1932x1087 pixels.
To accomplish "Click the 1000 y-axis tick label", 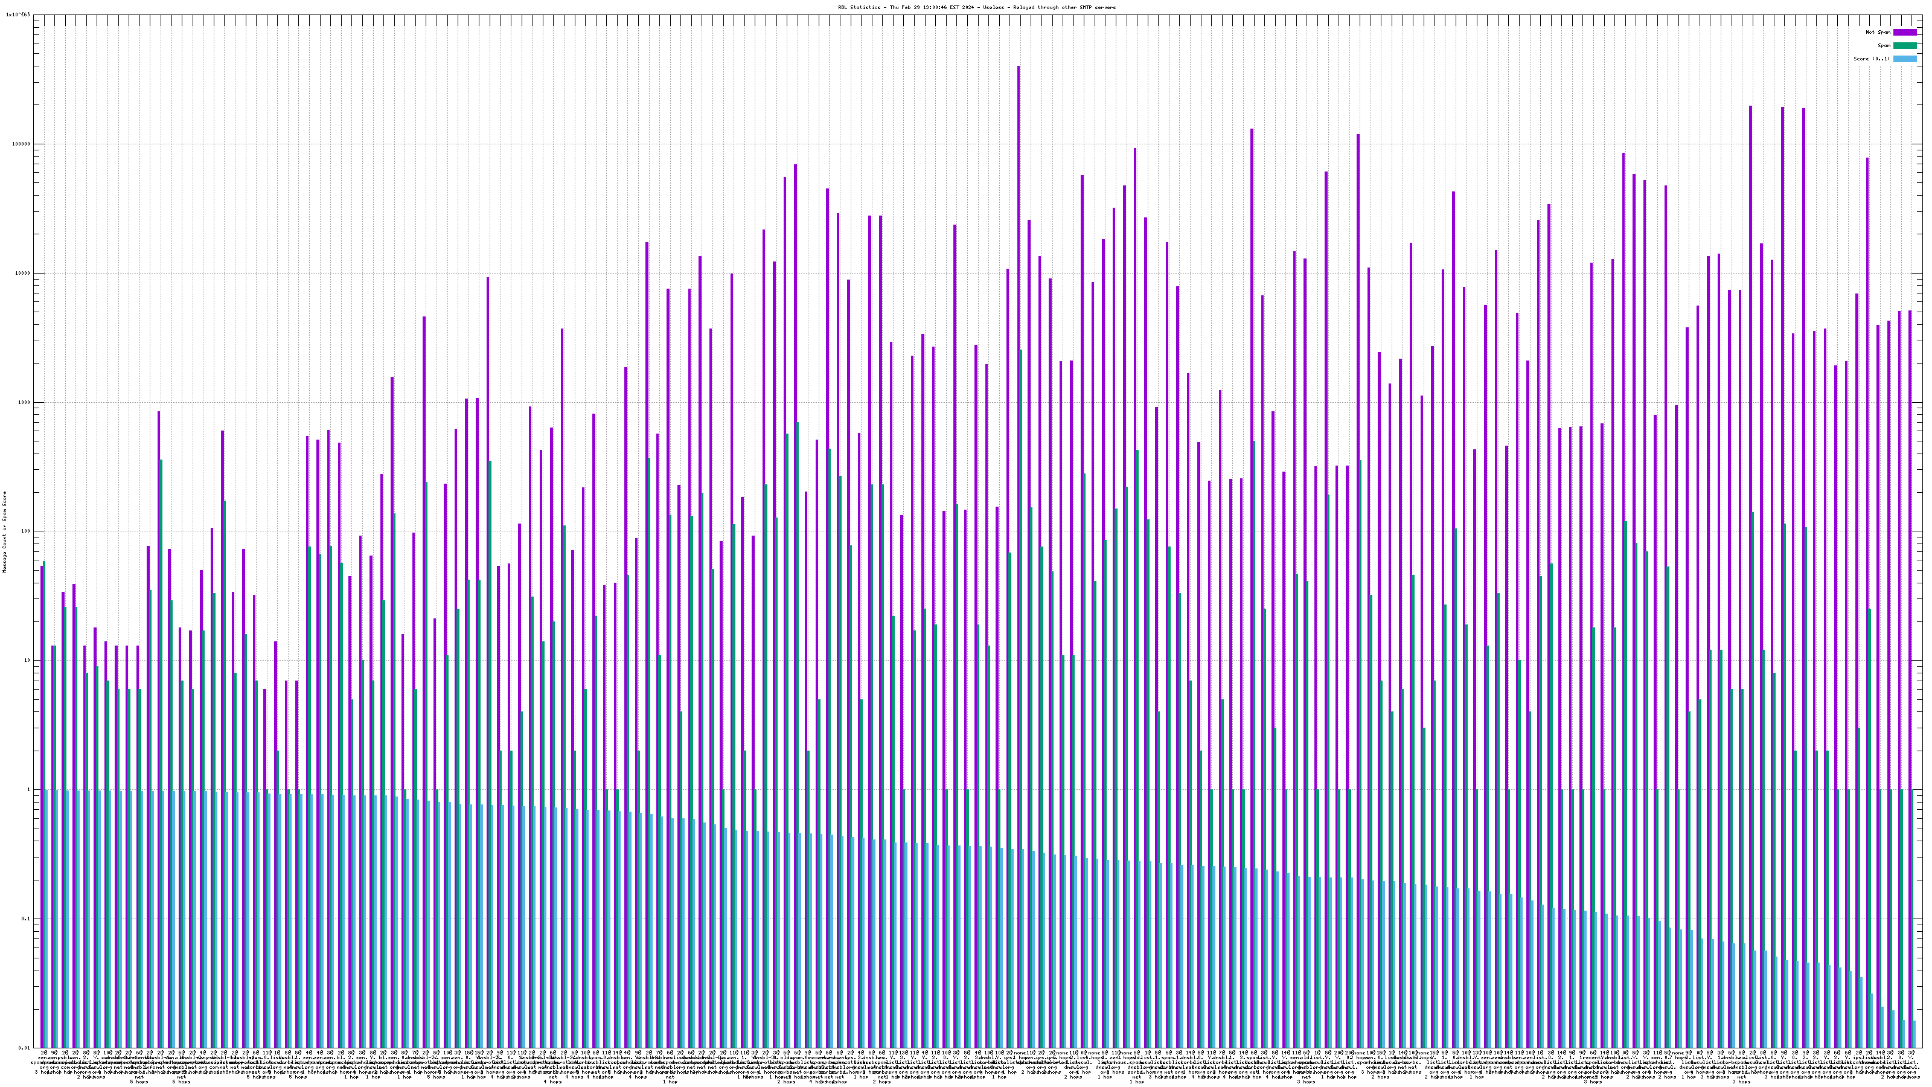I will [24, 402].
